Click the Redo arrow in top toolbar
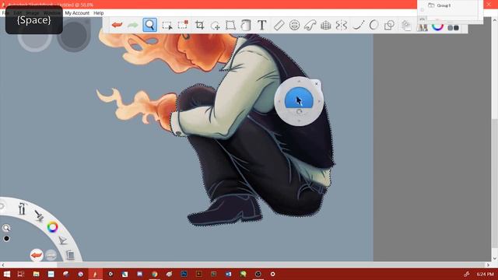Image resolution: width=498 pixels, height=280 pixels. [133, 25]
